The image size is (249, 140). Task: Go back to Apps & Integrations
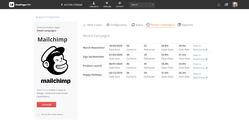coord(48,17)
